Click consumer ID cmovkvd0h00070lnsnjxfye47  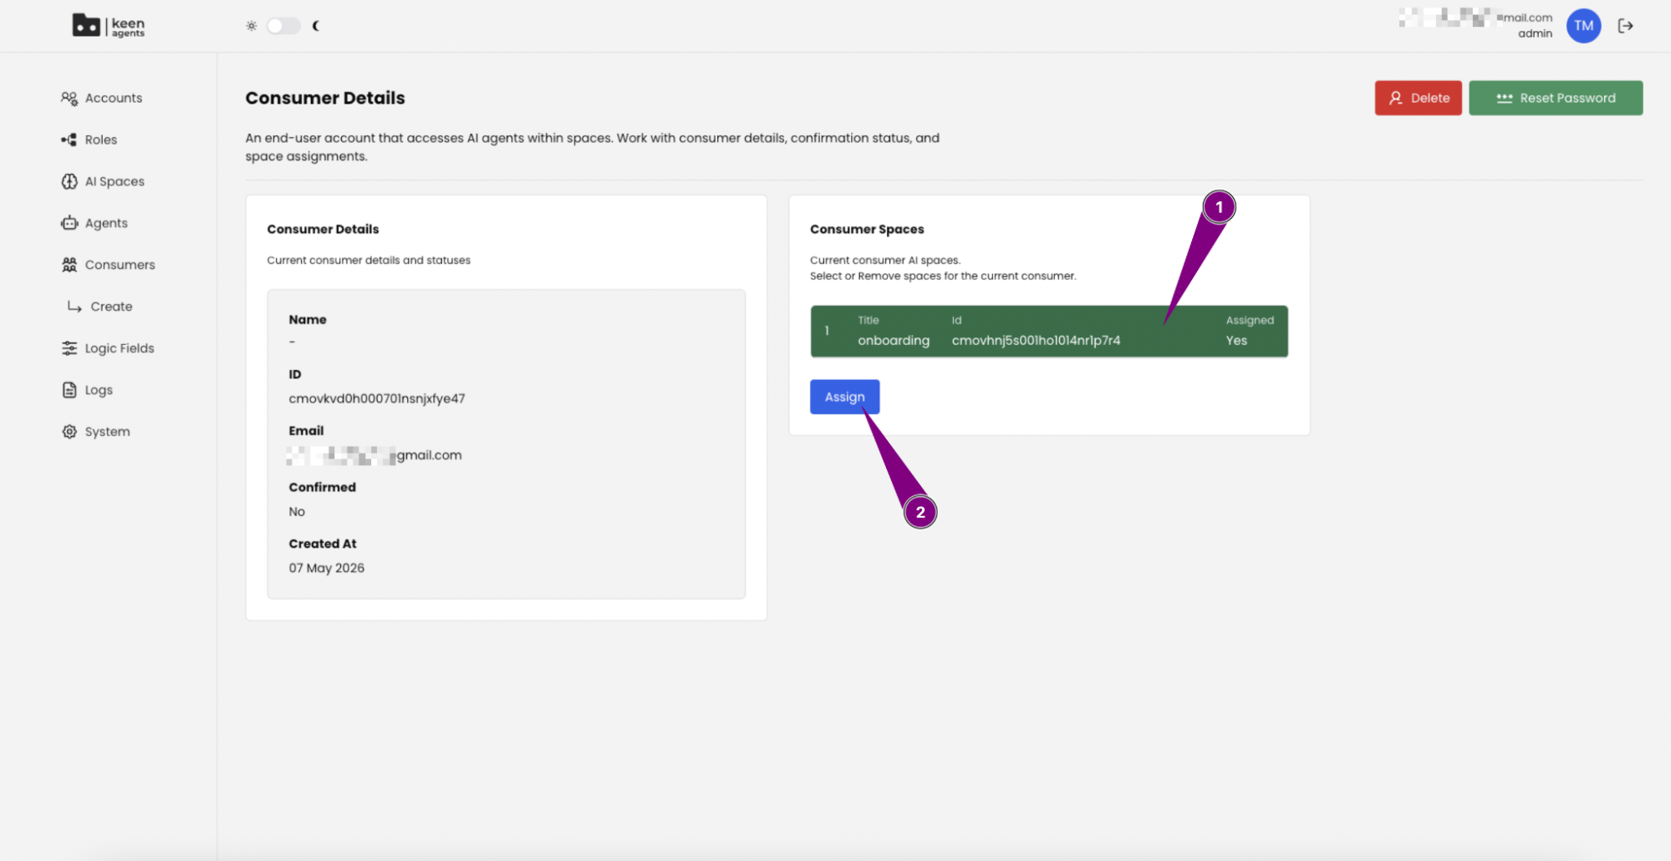click(x=377, y=398)
